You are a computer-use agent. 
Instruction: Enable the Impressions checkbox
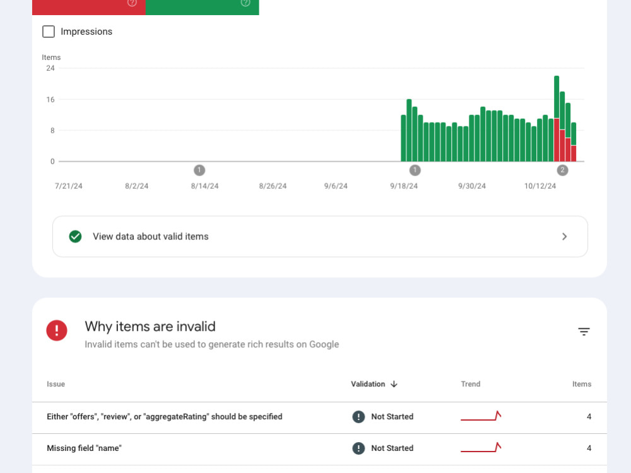coord(49,32)
